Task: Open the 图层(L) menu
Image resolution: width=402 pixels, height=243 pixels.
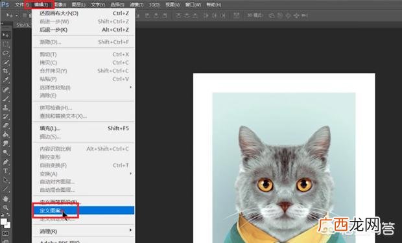Action: [x=78, y=5]
